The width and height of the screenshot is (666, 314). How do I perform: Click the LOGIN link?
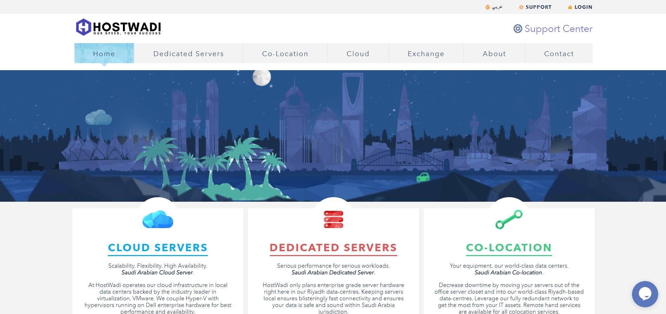pos(583,7)
